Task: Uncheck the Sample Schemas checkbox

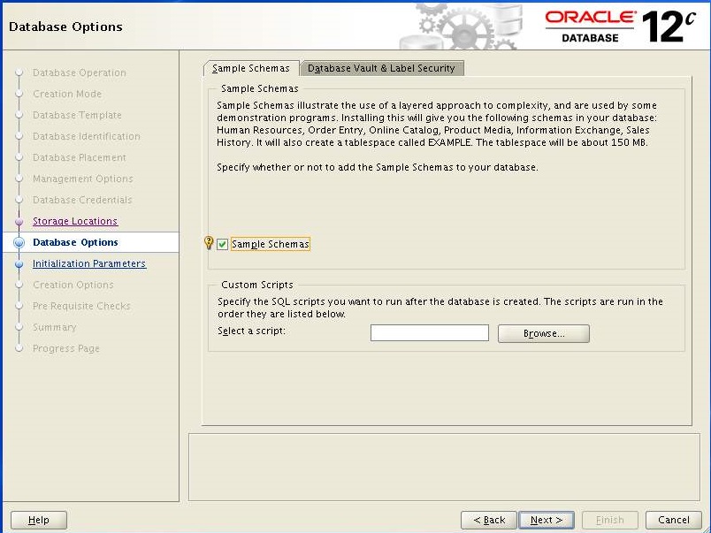Action: tap(222, 244)
